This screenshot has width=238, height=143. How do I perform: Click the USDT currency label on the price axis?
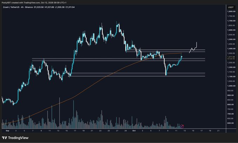pyautogui.click(x=231, y=7)
